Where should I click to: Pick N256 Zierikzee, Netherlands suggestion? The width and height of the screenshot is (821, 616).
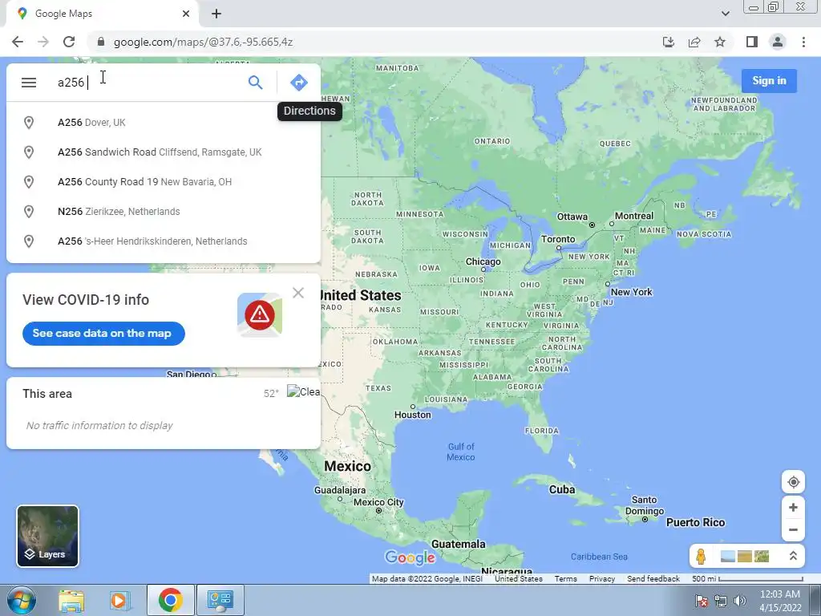(164, 212)
